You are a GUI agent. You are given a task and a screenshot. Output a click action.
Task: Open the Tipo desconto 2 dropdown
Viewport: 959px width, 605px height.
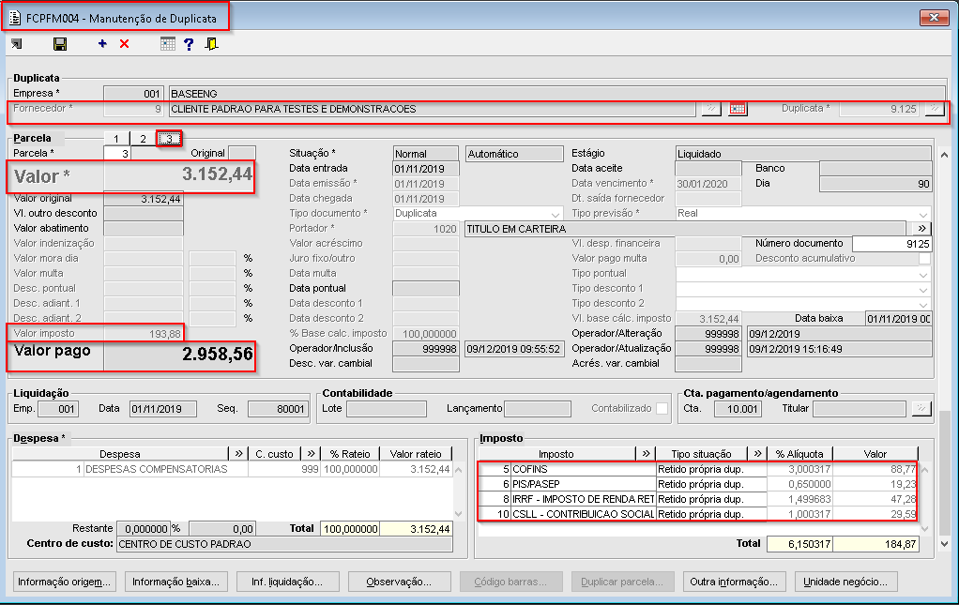click(923, 304)
